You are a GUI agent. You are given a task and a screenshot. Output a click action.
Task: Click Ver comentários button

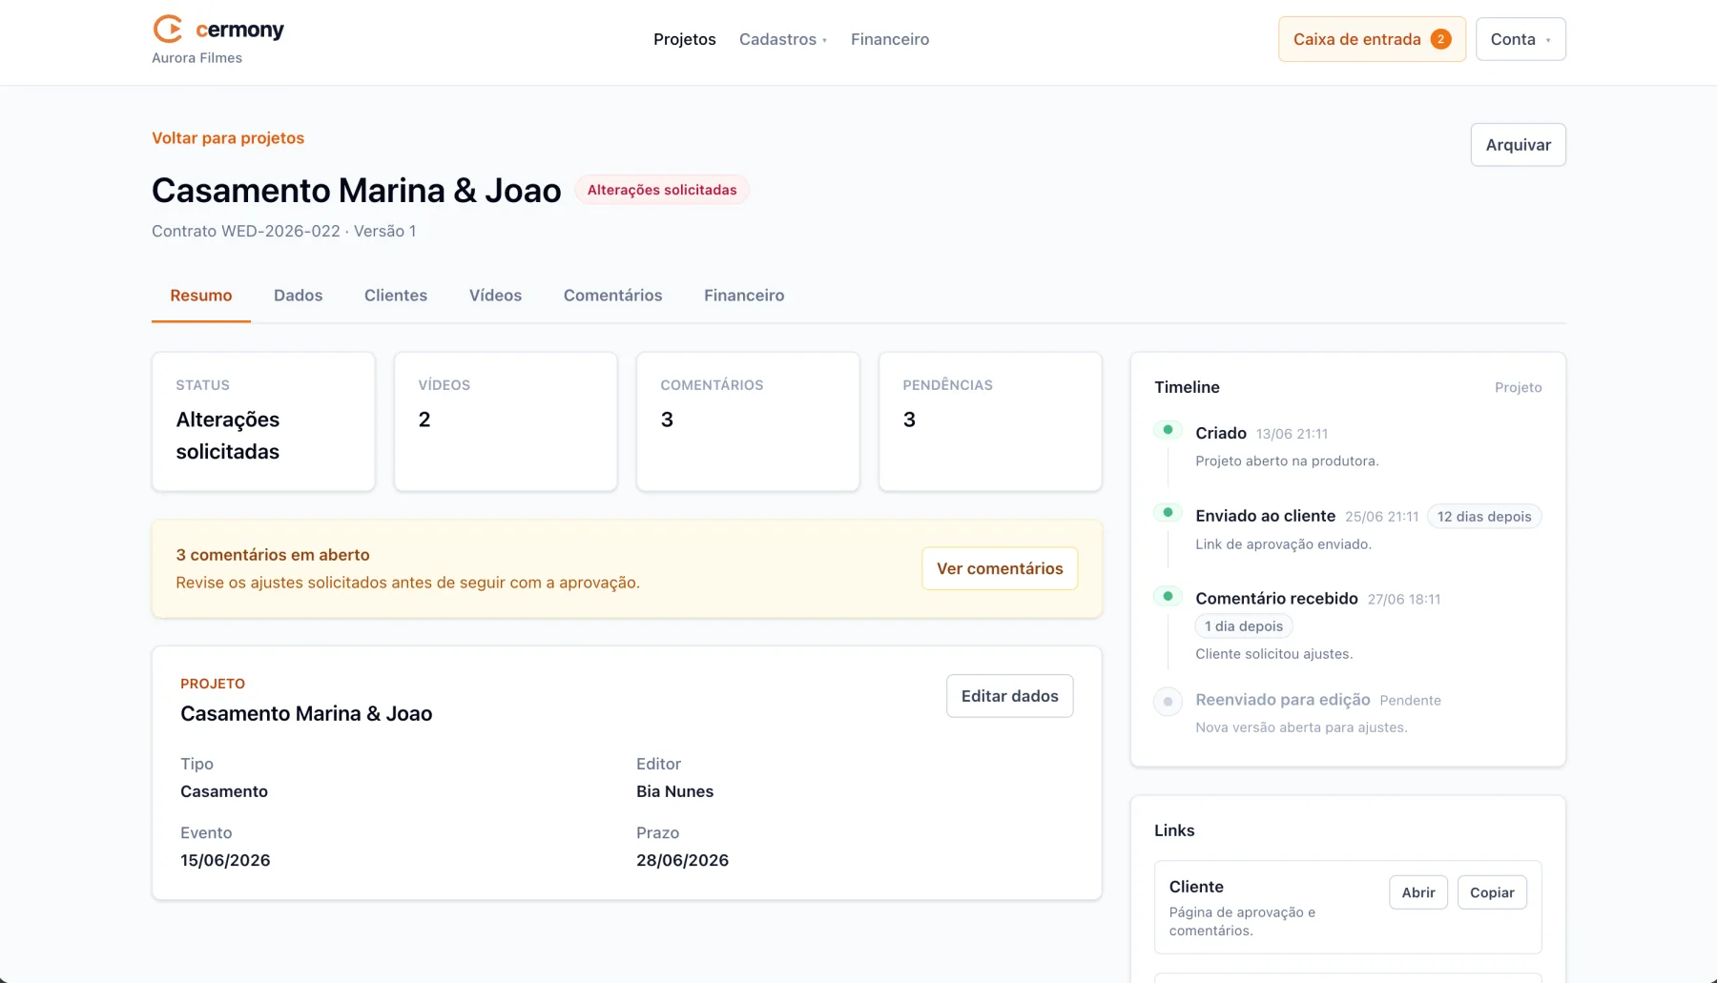[x=1000, y=568]
